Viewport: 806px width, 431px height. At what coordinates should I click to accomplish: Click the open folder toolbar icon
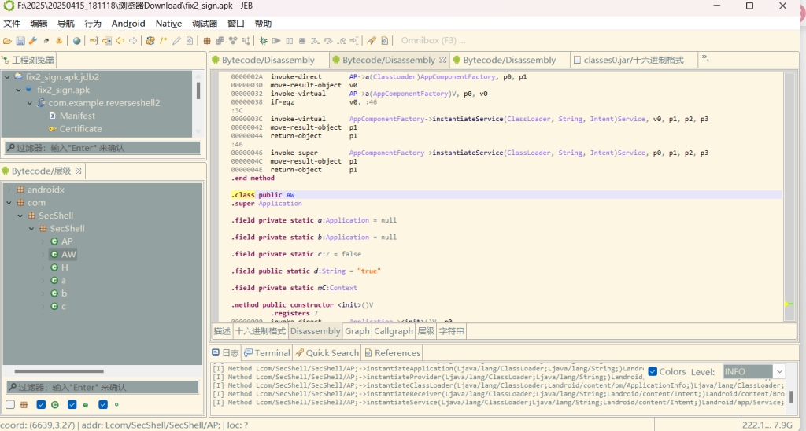7,41
